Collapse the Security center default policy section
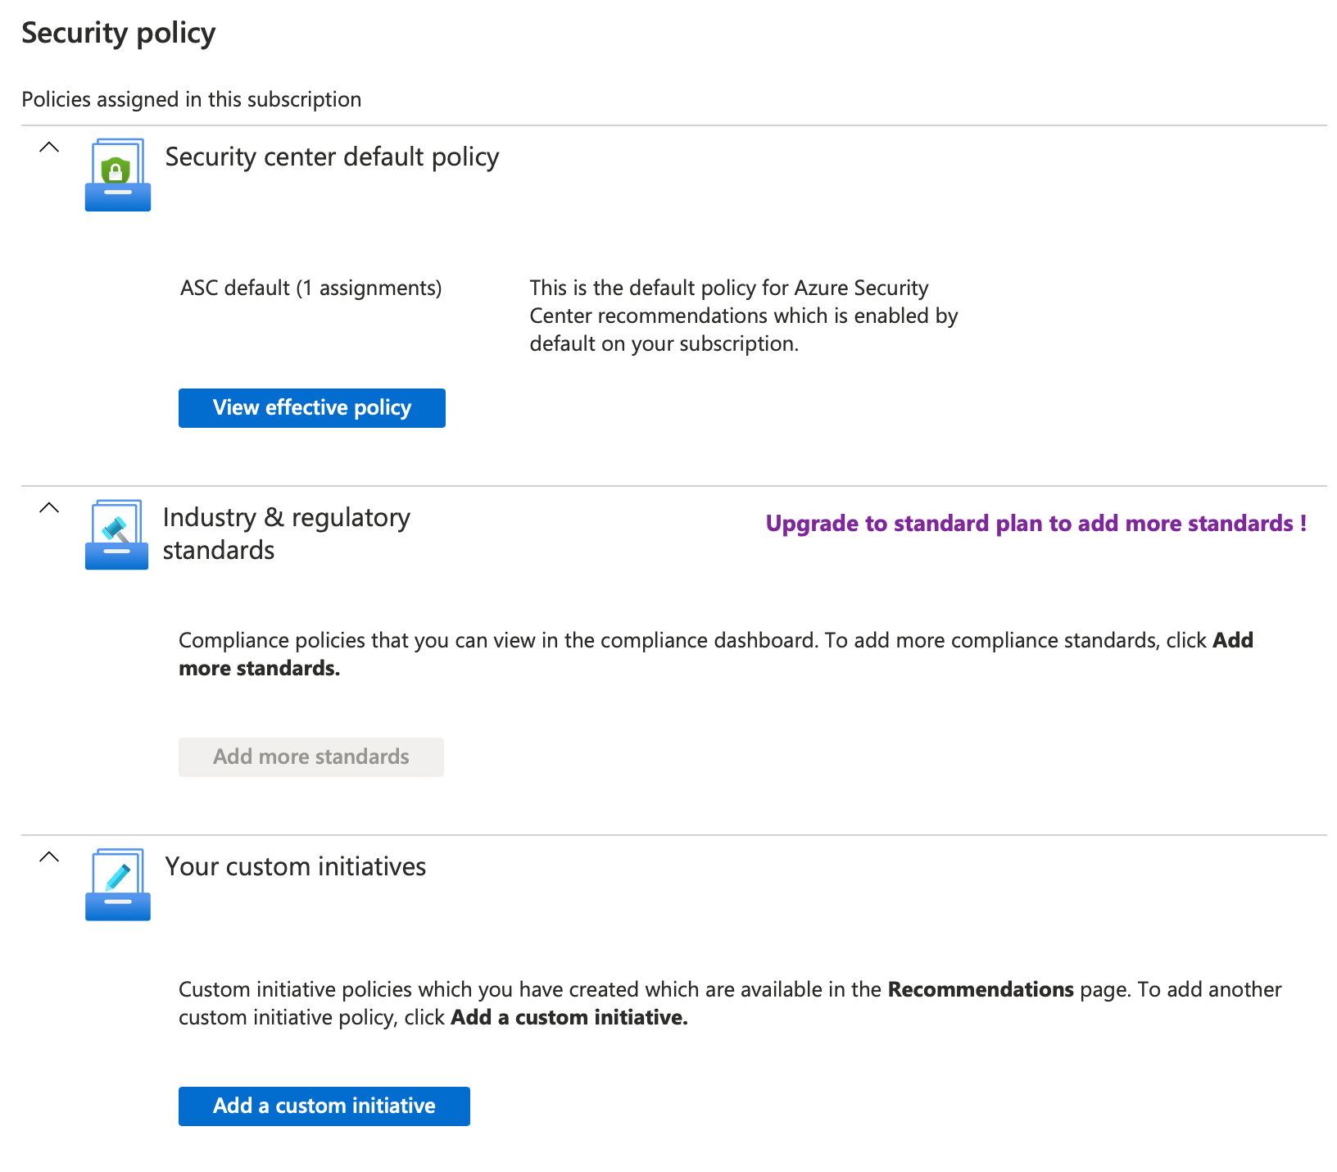1337x1172 pixels. tap(49, 148)
